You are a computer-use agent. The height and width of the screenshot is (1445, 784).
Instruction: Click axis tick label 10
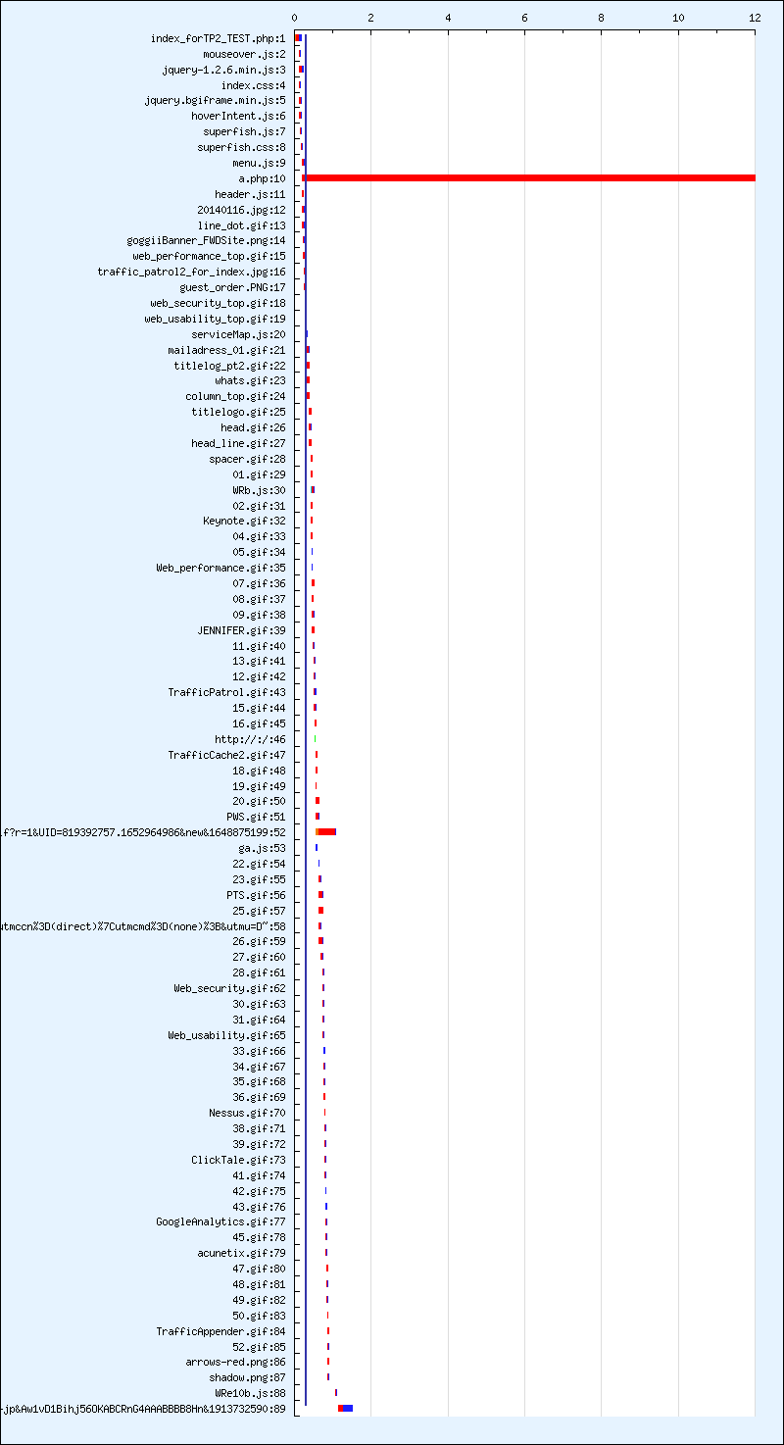pyautogui.click(x=677, y=18)
